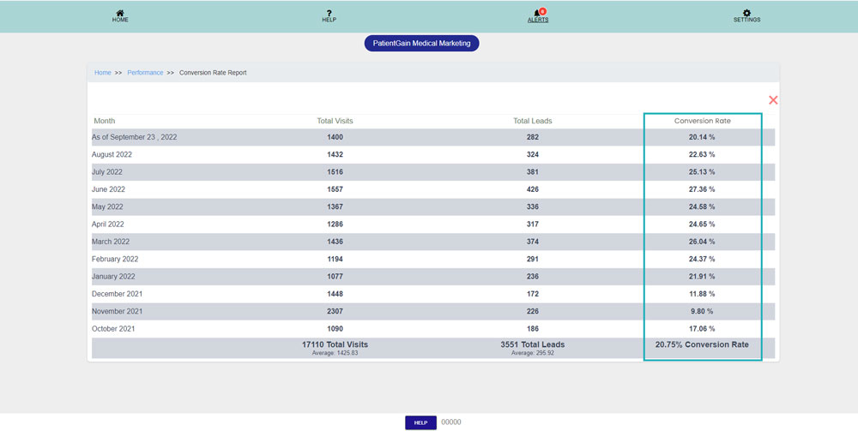This screenshot has width=858, height=431.
Task: Click the blue HELP button at bottom
Action: point(420,422)
